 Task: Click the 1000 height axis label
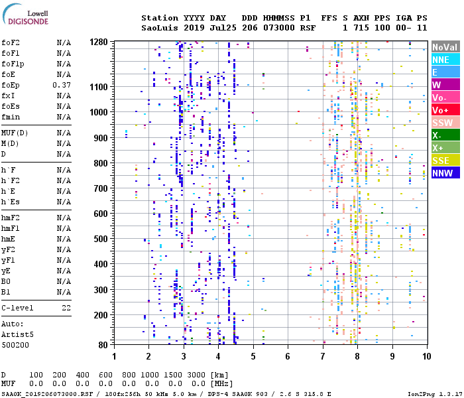click(x=99, y=113)
